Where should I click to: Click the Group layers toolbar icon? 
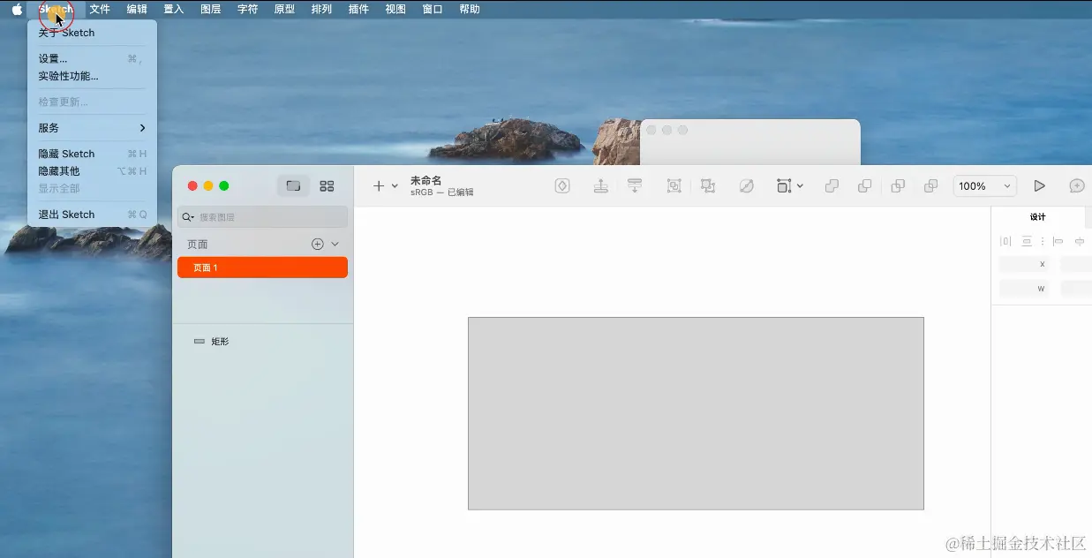pos(674,185)
